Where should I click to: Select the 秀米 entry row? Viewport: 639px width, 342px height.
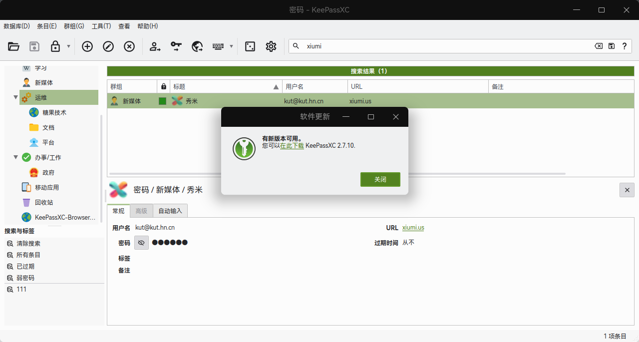370,101
